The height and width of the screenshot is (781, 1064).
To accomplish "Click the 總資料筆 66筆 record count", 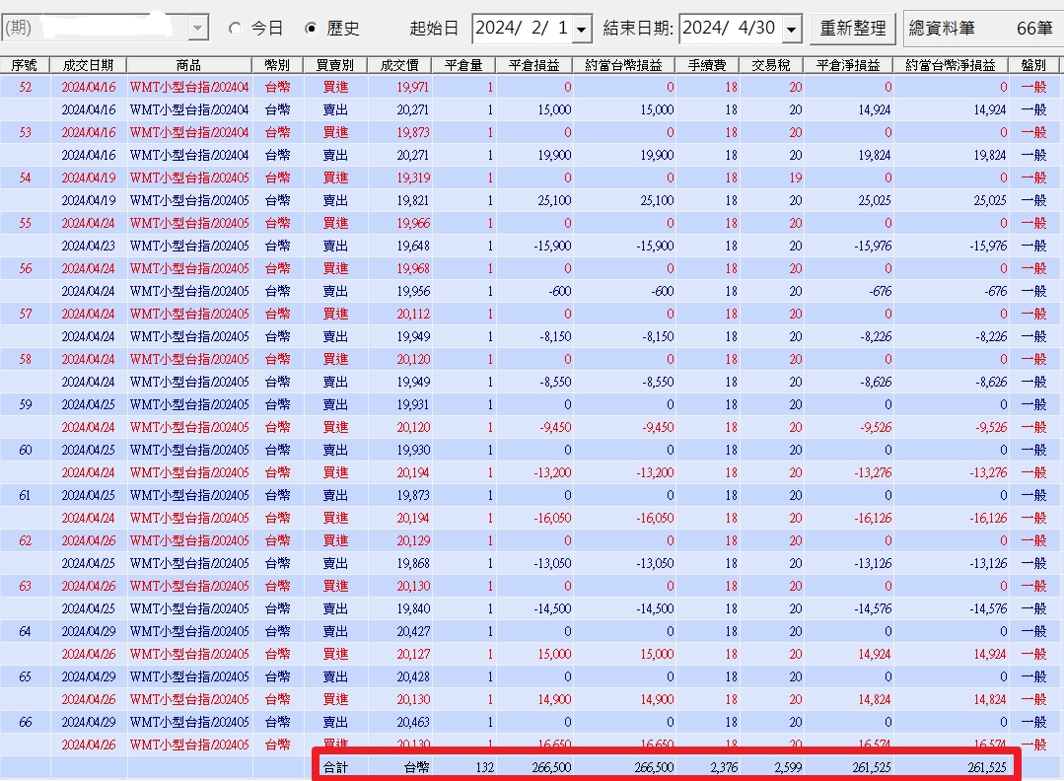I will click(981, 29).
